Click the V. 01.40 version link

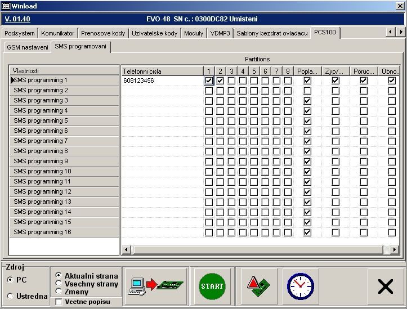(17, 19)
